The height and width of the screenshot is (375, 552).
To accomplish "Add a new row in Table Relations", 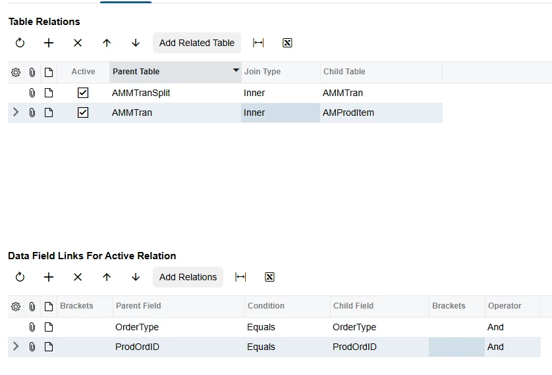I will coord(49,43).
